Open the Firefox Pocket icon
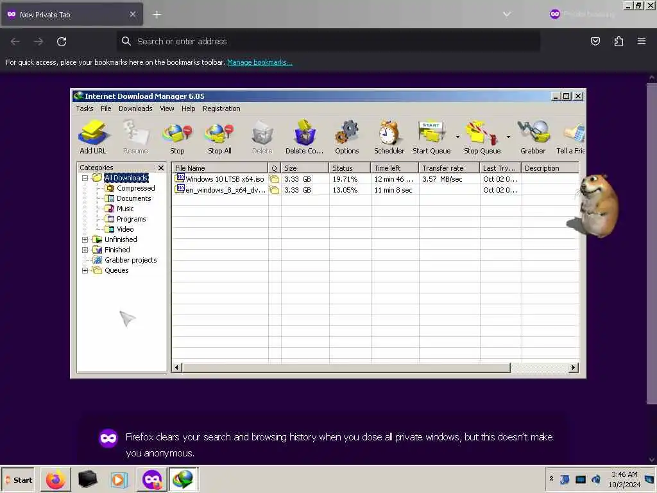 pos(595,41)
